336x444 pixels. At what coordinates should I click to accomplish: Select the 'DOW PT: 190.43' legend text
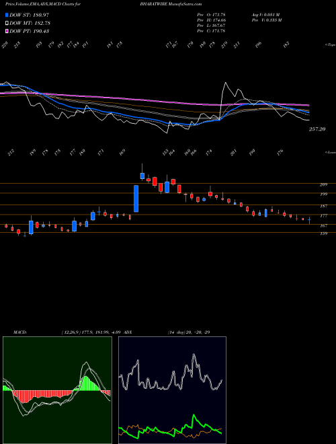[x=30, y=31]
